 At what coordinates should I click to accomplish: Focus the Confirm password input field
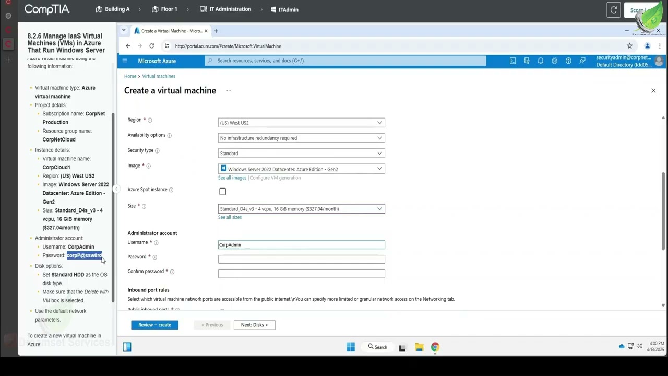click(x=302, y=274)
